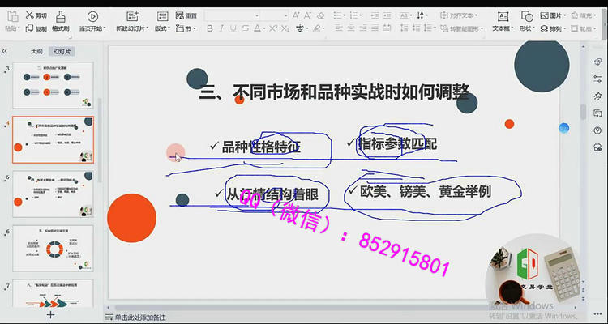Viewport: 608px width, 324px height.
Task: Start slideshow from current slide (当页开始)
Action: point(91,22)
